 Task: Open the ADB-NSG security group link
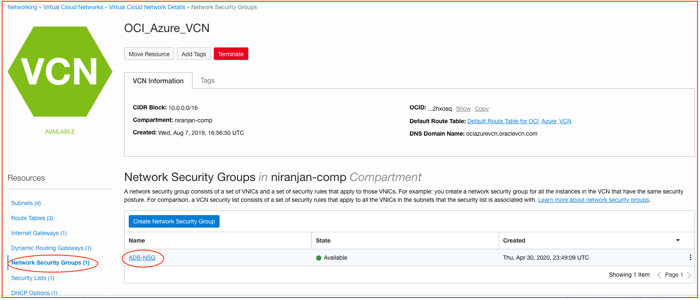pos(142,258)
